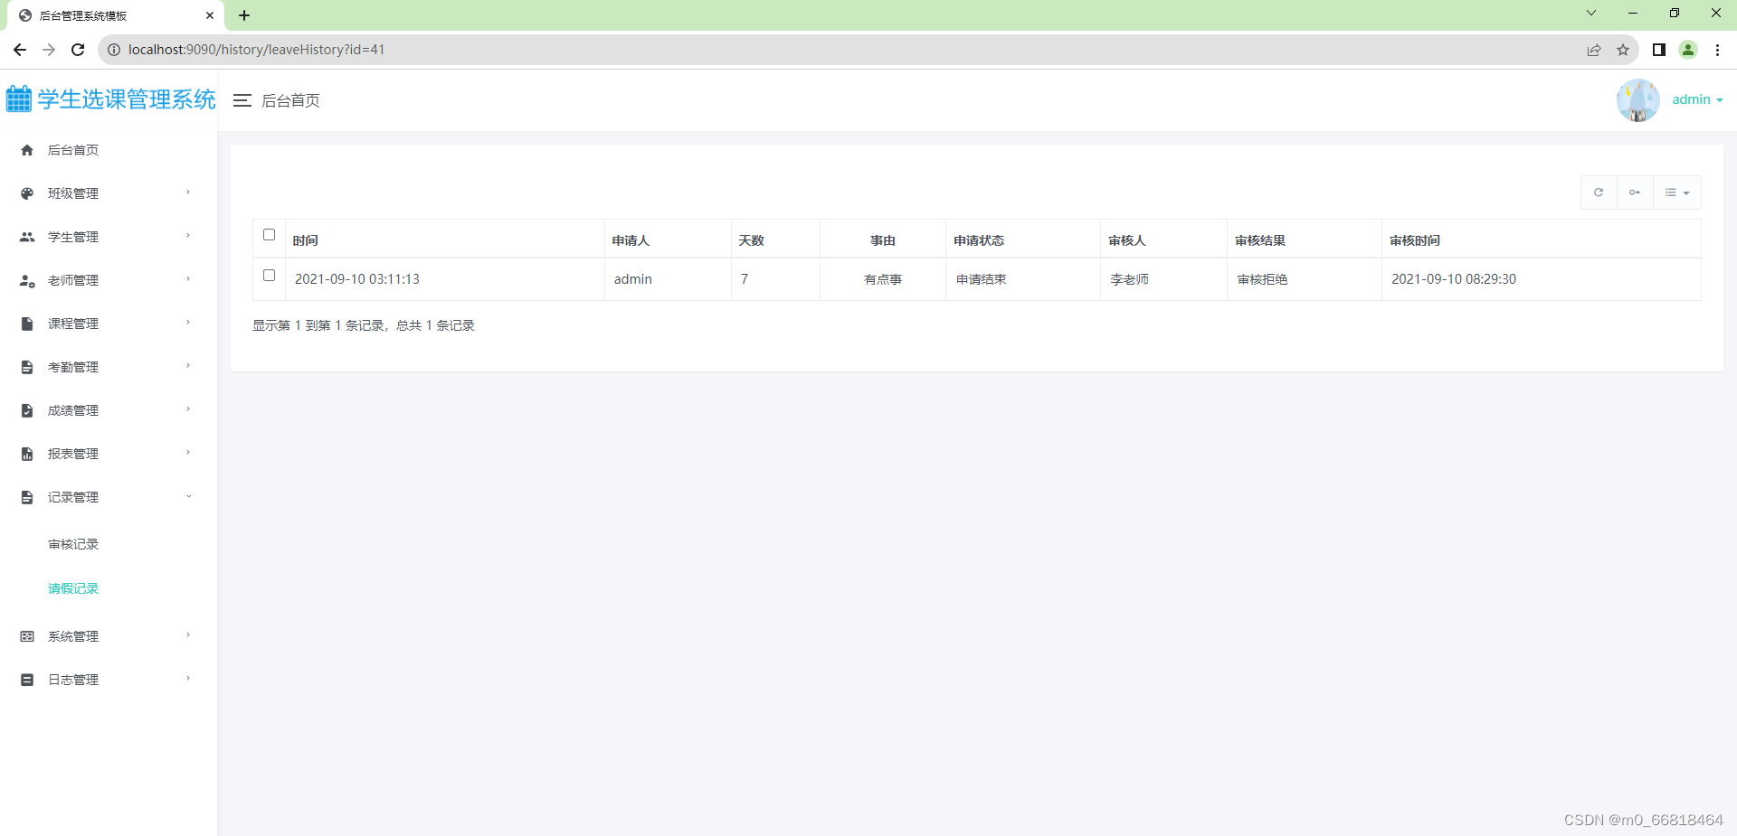Switch to the 审核记录 menu item
The image size is (1737, 836).
pyautogui.click(x=73, y=543)
